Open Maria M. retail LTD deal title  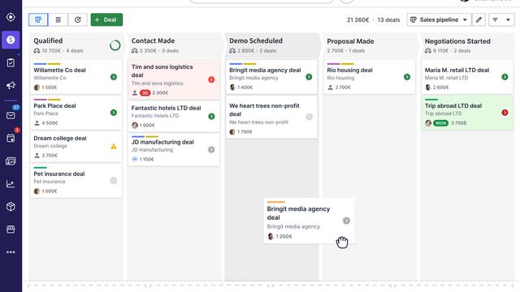point(457,71)
